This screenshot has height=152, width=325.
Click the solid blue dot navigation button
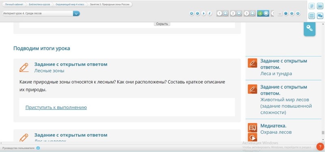coord(286,13)
